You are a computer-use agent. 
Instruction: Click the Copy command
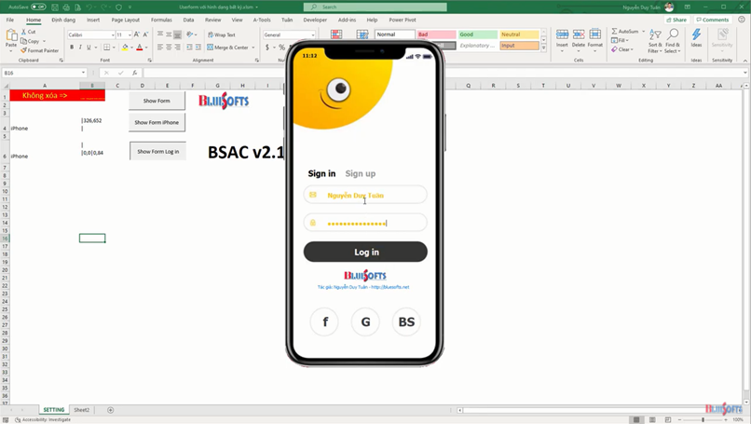[30, 41]
